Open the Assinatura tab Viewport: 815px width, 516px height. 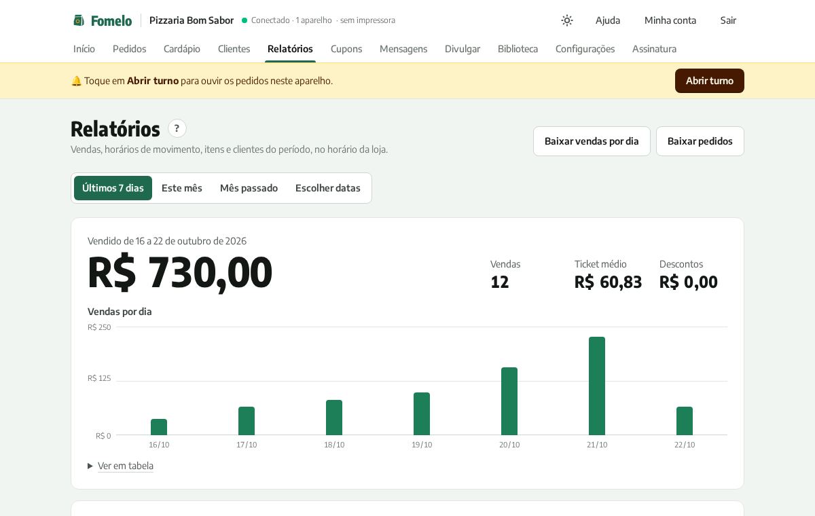tap(654, 49)
